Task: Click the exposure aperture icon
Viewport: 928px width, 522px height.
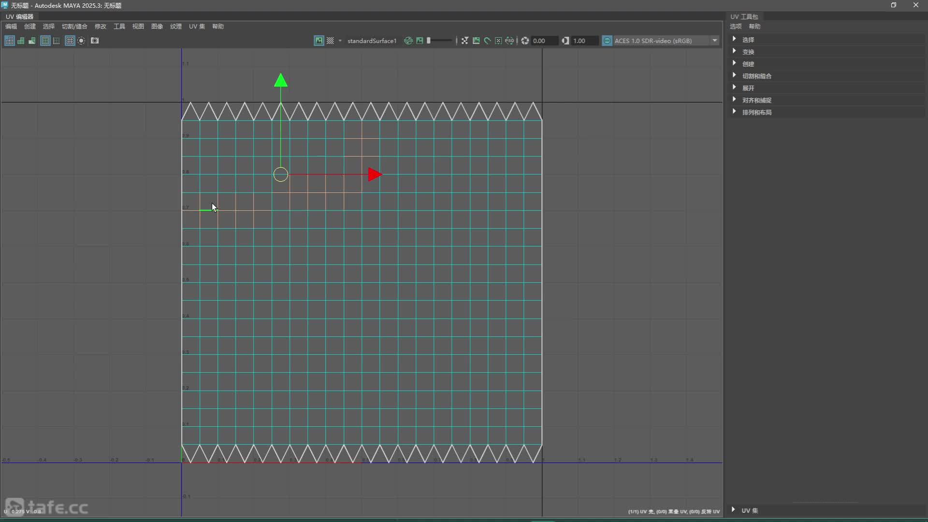Action: pos(525,41)
